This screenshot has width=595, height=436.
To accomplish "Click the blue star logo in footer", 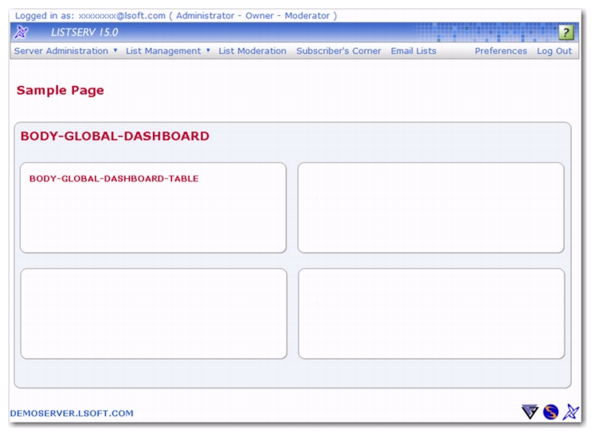I will point(571,412).
